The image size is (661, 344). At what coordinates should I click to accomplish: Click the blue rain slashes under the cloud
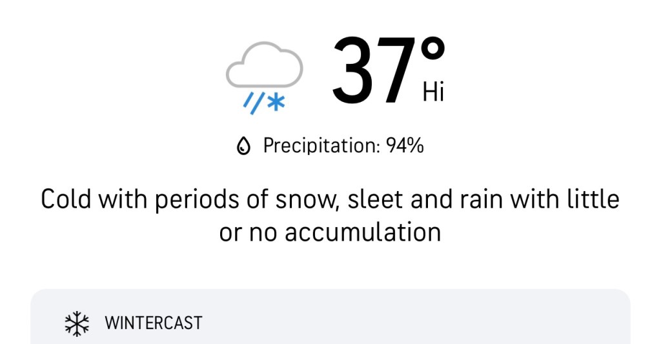pyautogui.click(x=252, y=103)
